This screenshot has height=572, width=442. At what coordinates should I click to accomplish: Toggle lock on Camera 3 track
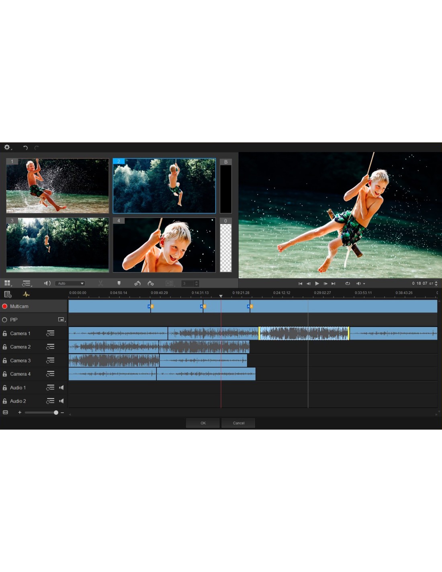[x=5, y=360]
